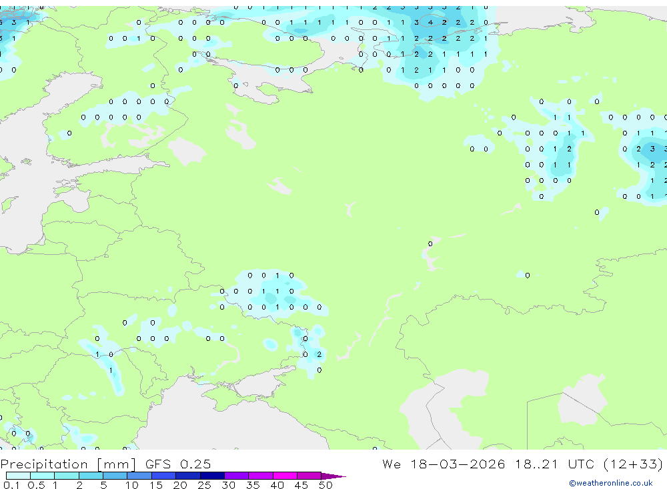Click the 25–30 mm navy legend swatch
This screenshot has height=489, width=667.
[212, 476]
